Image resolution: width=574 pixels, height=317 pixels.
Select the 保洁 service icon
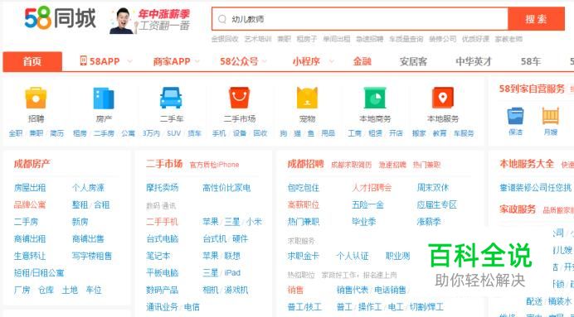click(x=515, y=116)
